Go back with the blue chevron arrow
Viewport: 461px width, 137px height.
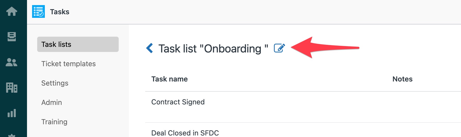click(x=150, y=48)
